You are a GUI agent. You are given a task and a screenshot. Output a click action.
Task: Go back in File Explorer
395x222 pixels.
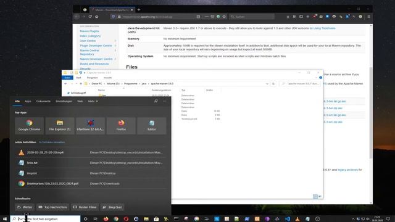pos(65,84)
